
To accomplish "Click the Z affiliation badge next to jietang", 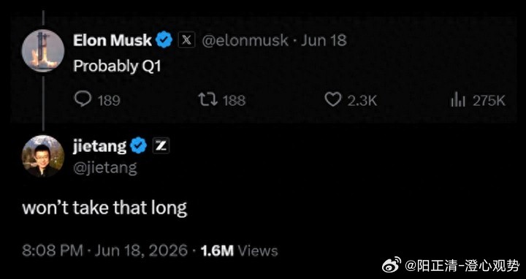I will 161,146.
